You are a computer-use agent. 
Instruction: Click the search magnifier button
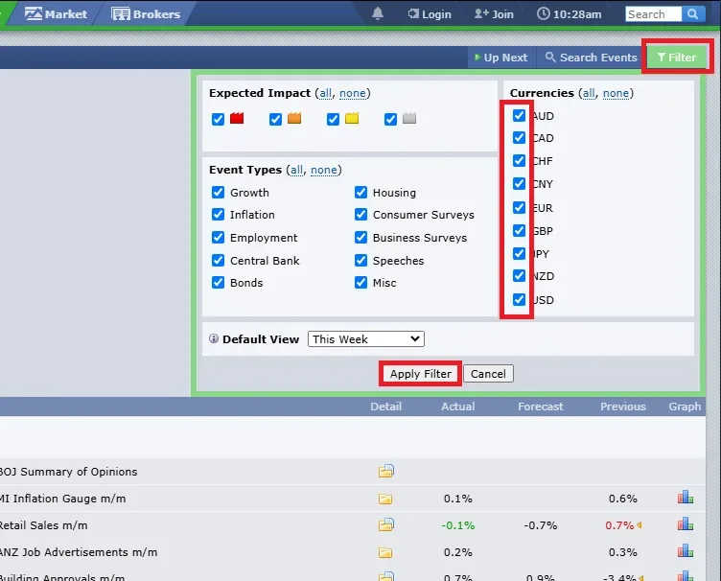(x=693, y=13)
